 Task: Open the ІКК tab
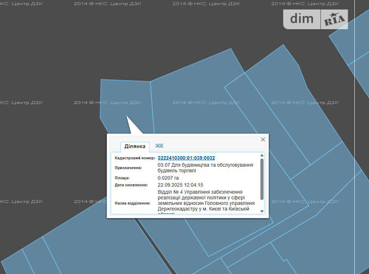(159, 146)
